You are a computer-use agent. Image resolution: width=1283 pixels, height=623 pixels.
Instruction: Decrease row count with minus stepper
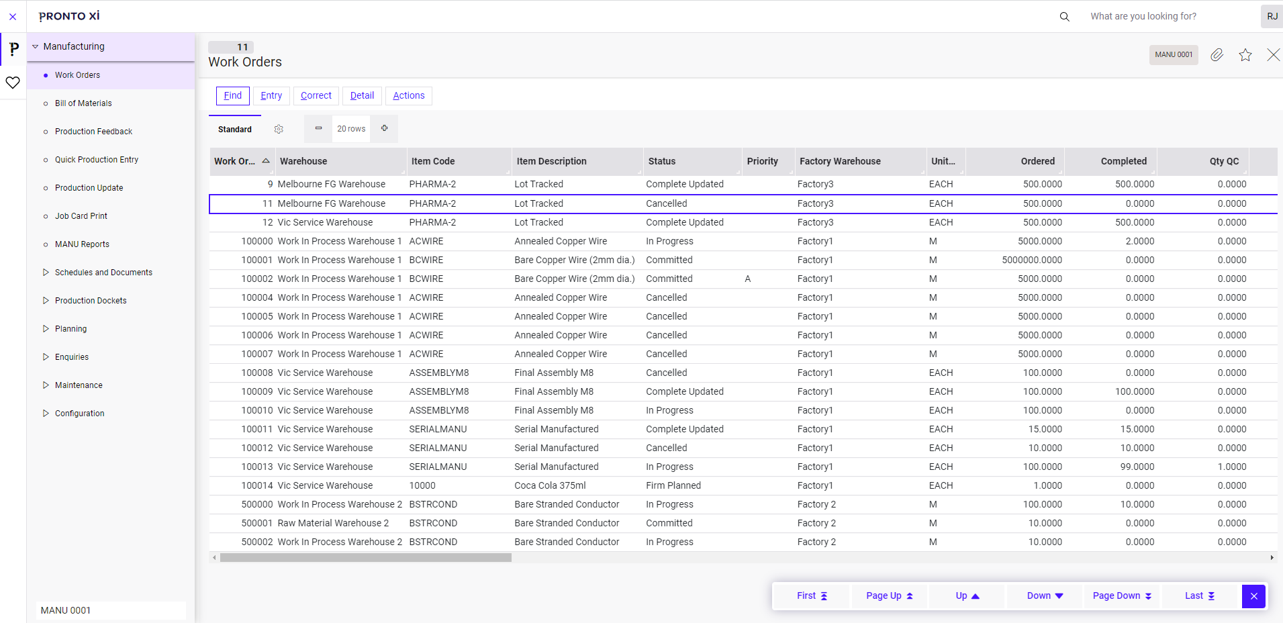click(x=317, y=128)
